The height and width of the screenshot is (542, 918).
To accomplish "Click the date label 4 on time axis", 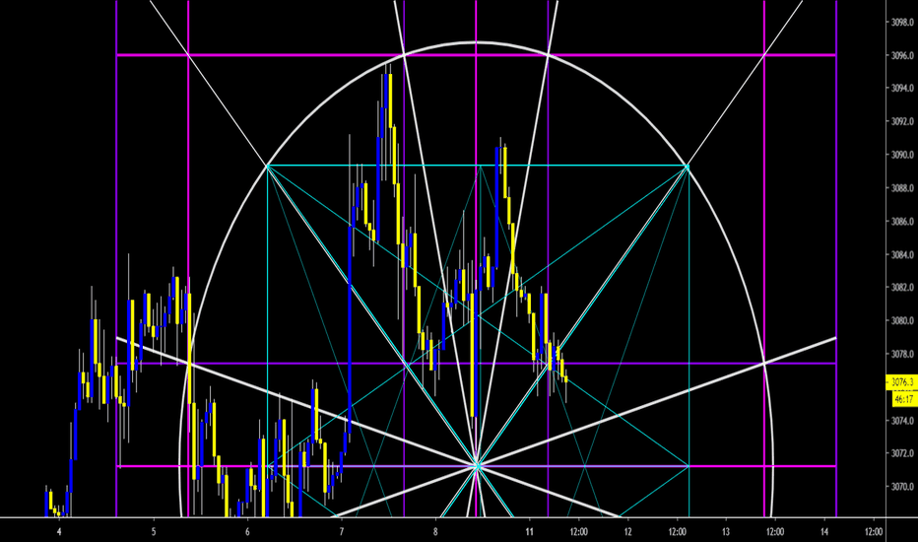I will point(59,532).
